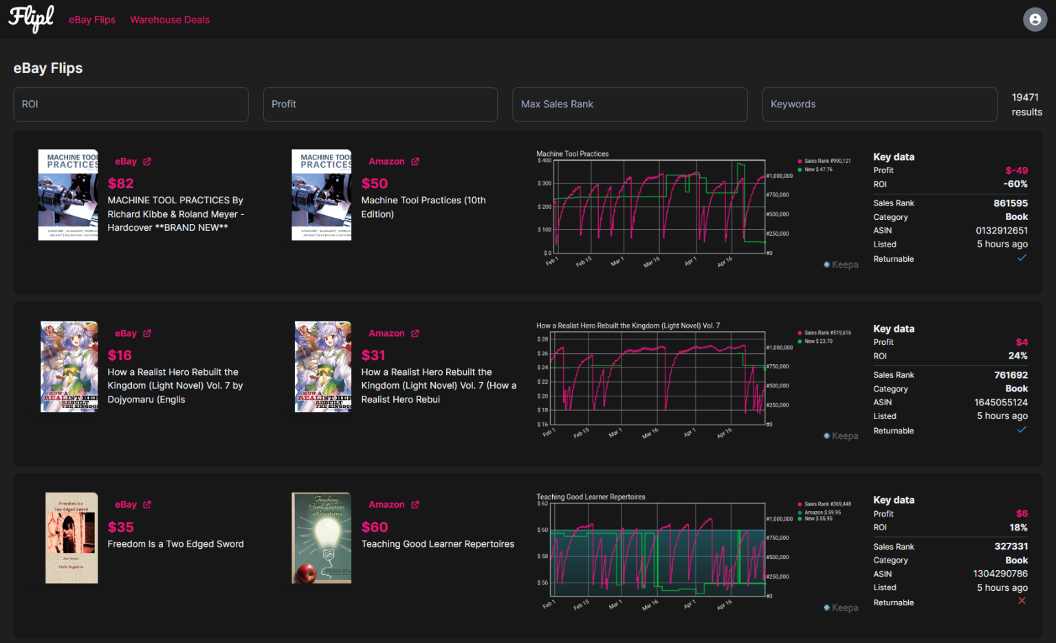Click Keepa logo under Machine Tool chart
Image resolution: width=1056 pixels, height=643 pixels.
click(841, 264)
